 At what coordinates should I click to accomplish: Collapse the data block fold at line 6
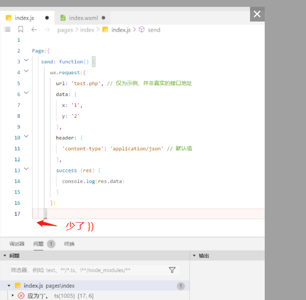coord(26,93)
